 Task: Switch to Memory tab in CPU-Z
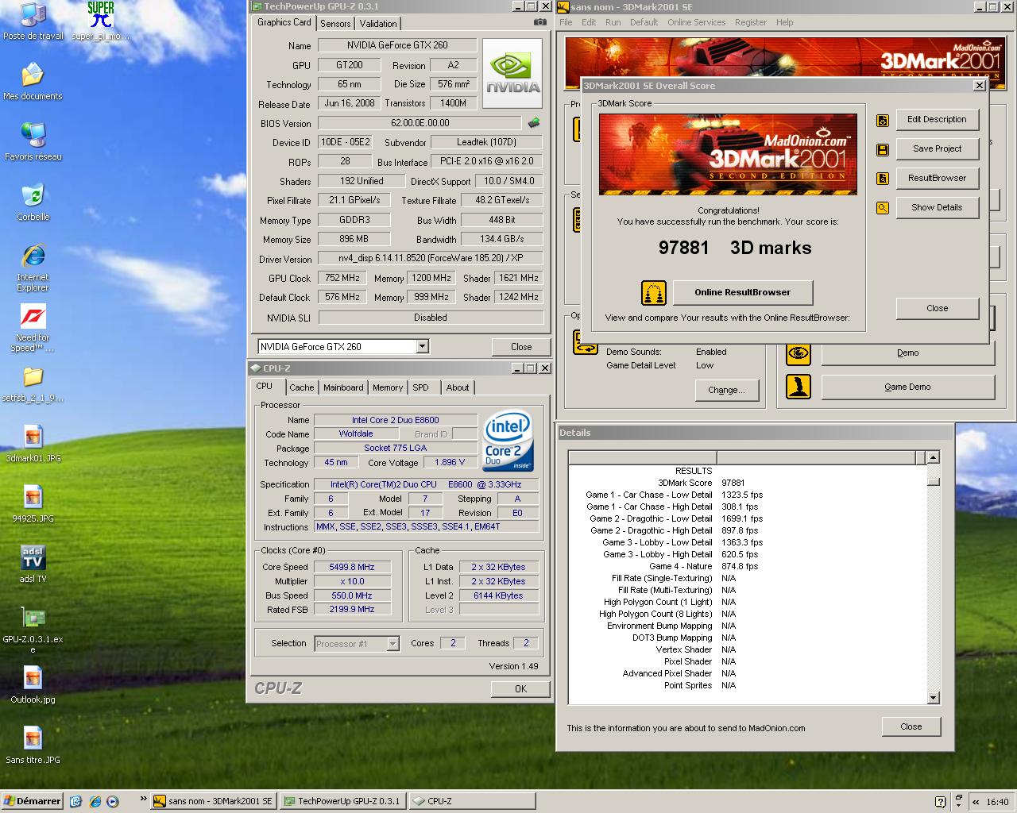click(388, 387)
